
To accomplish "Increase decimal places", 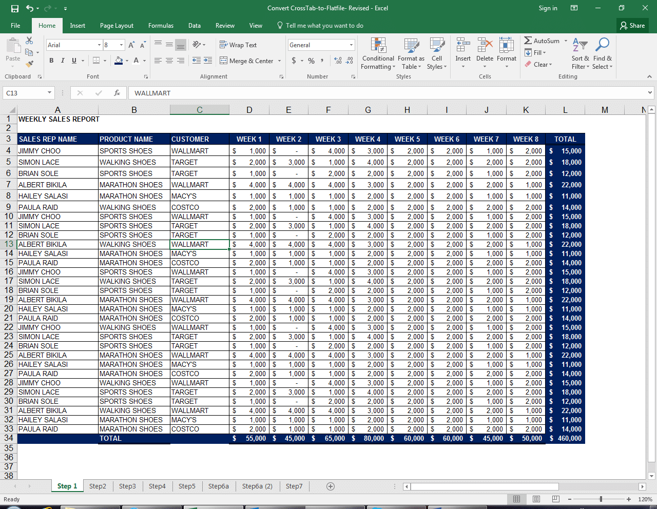I will [x=338, y=61].
